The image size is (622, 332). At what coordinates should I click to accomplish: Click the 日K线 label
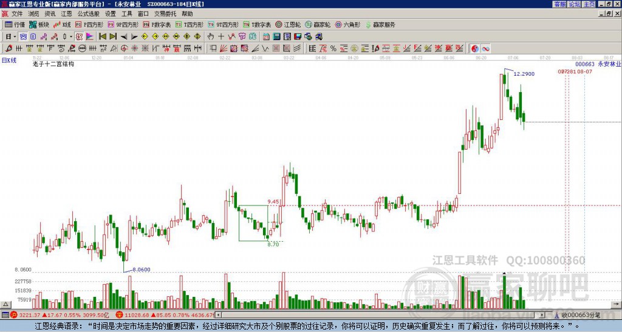[9, 60]
